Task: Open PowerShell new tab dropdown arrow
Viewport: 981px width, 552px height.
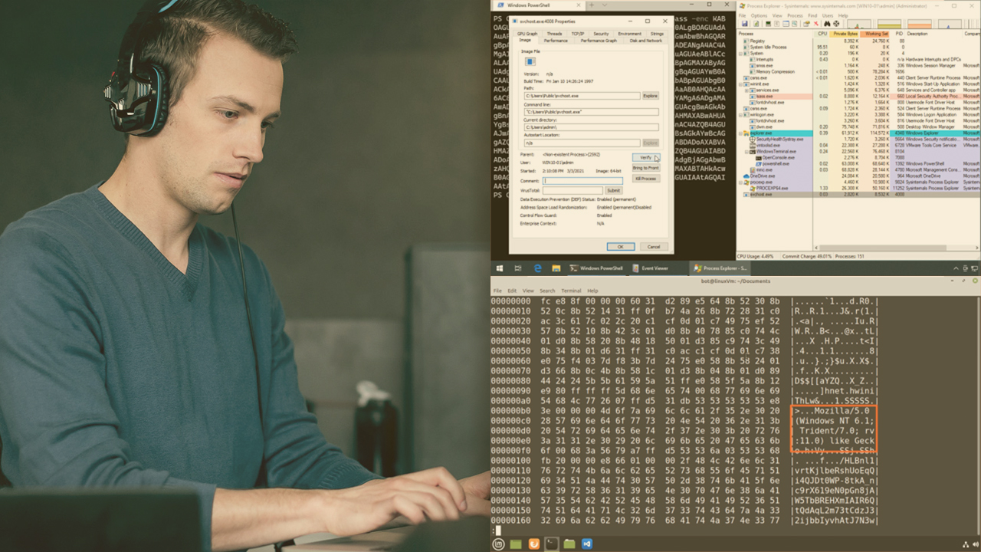Action: tap(605, 5)
